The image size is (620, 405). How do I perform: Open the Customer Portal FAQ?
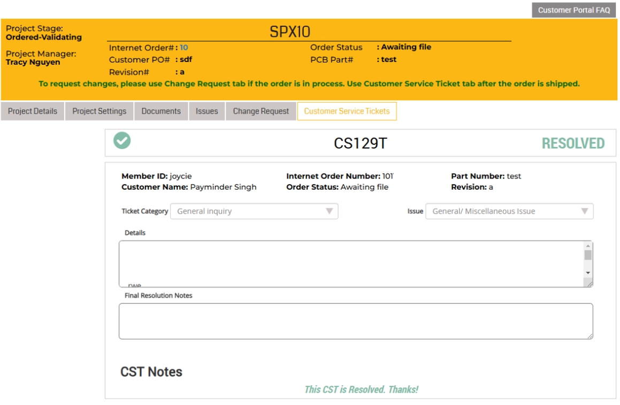coord(573,10)
